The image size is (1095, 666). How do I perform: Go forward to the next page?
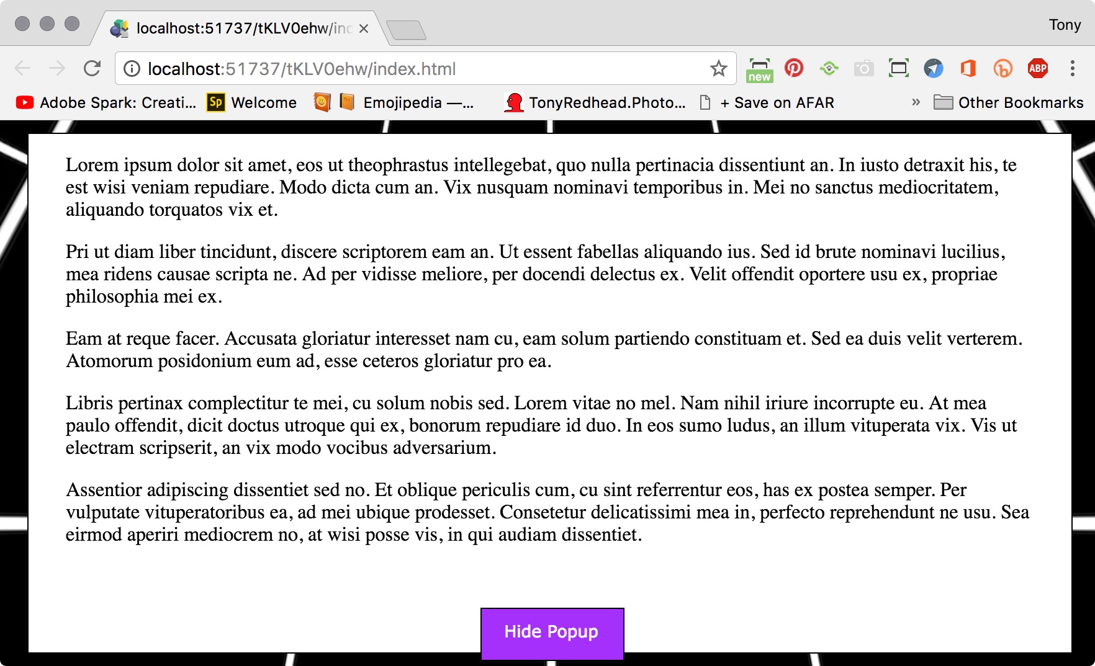[57, 69]
